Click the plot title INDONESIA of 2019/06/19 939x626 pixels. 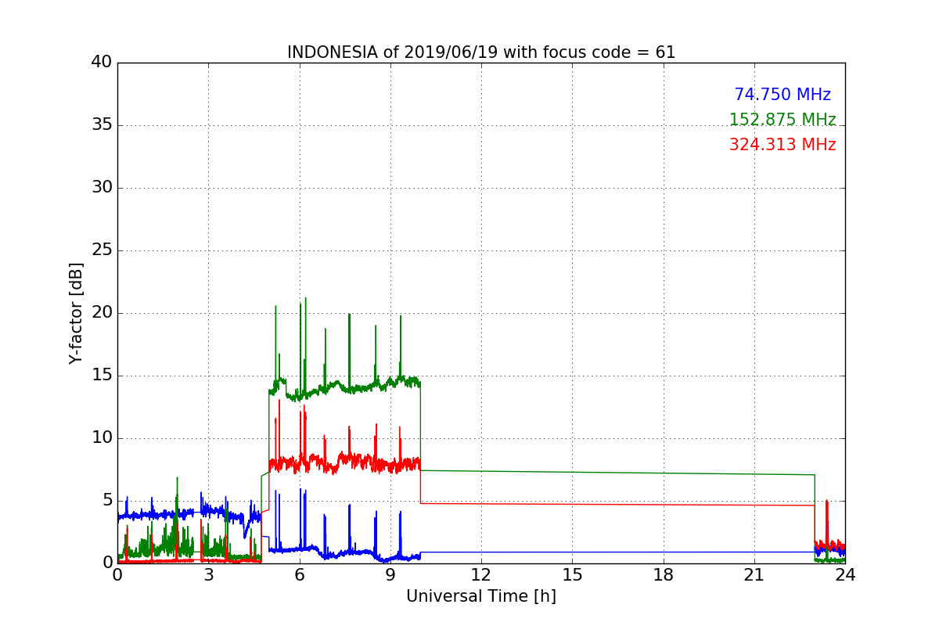480,52
